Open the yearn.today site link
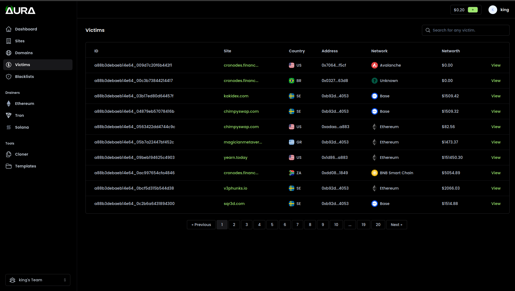 [236, 158]
